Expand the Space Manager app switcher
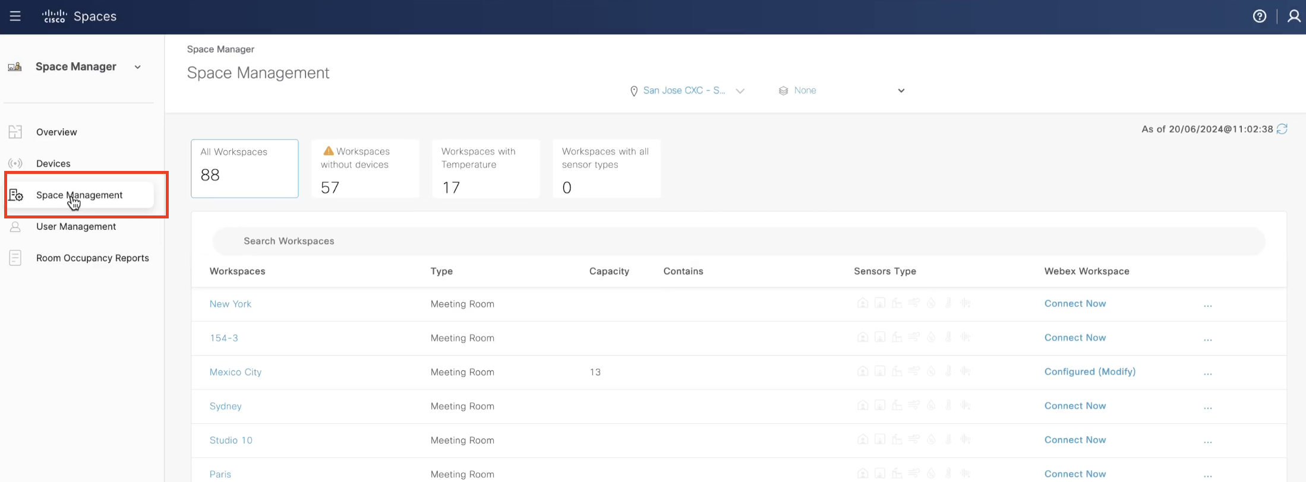Viewport: 1306px width, 482px height. pyautogui.click(x=137, y=67)
